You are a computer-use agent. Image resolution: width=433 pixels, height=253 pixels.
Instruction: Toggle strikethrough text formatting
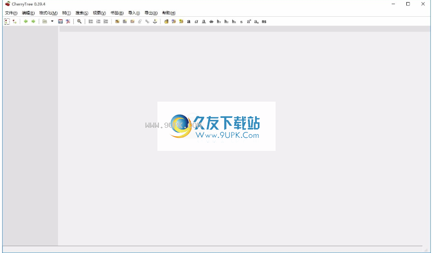tap(211, 21)
